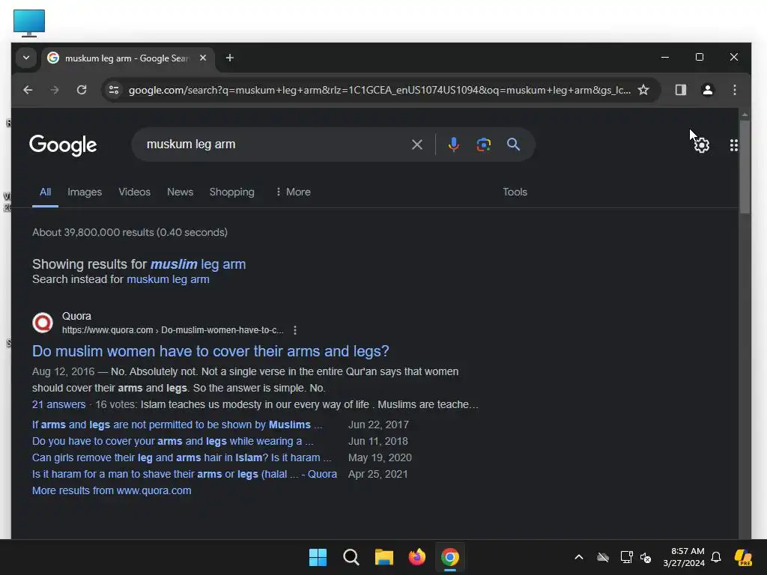Show hidden system tray icons chevron
This screenshot has height=575, width=767.
pyautogui.click(x=579, y=557)
